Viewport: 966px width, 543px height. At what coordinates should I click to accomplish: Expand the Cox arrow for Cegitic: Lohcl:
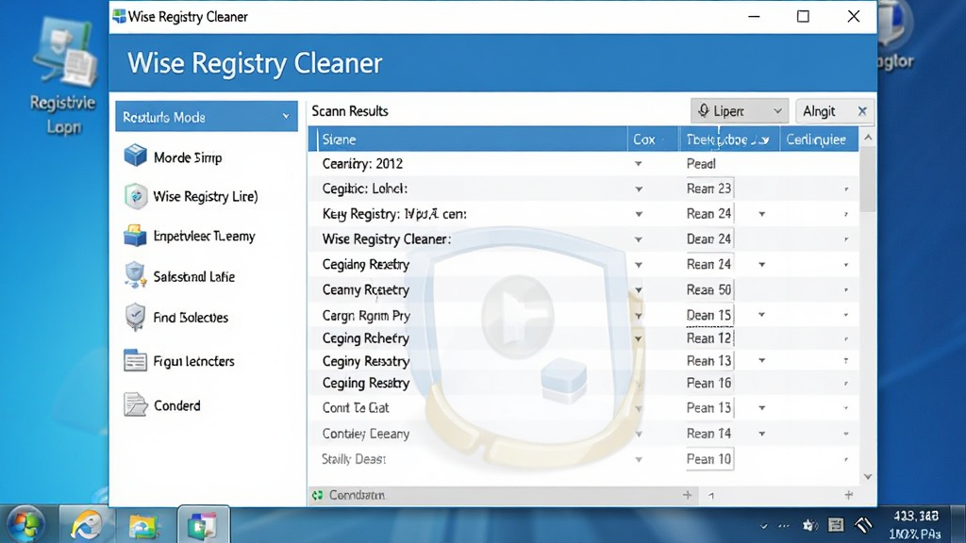[639, 189]
